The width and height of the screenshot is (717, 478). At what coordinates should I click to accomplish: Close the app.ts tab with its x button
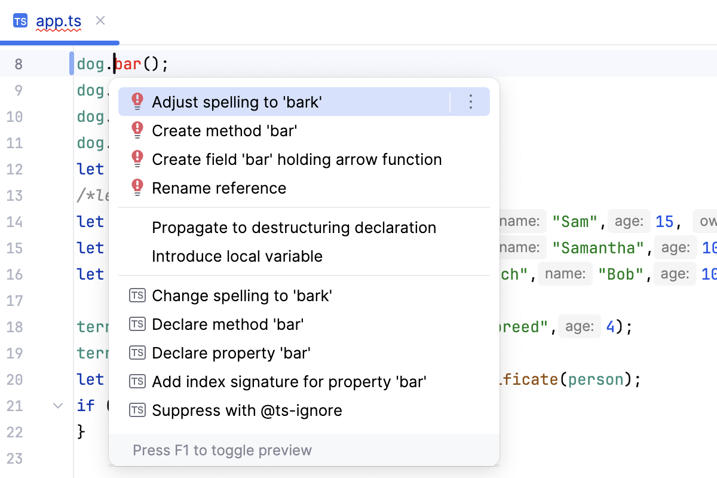tap(100, 20)
